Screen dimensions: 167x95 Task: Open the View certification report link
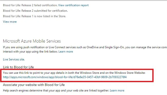[x=73, y=5]
